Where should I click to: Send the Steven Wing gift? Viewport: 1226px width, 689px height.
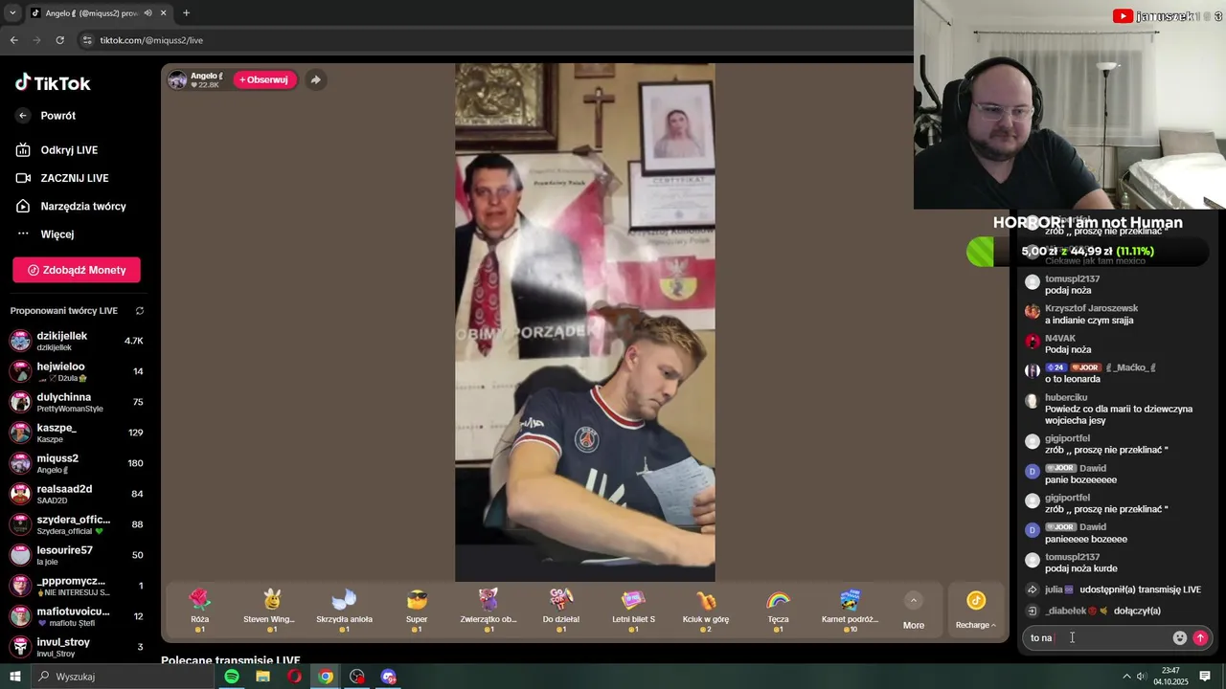(x=272, y=610)
